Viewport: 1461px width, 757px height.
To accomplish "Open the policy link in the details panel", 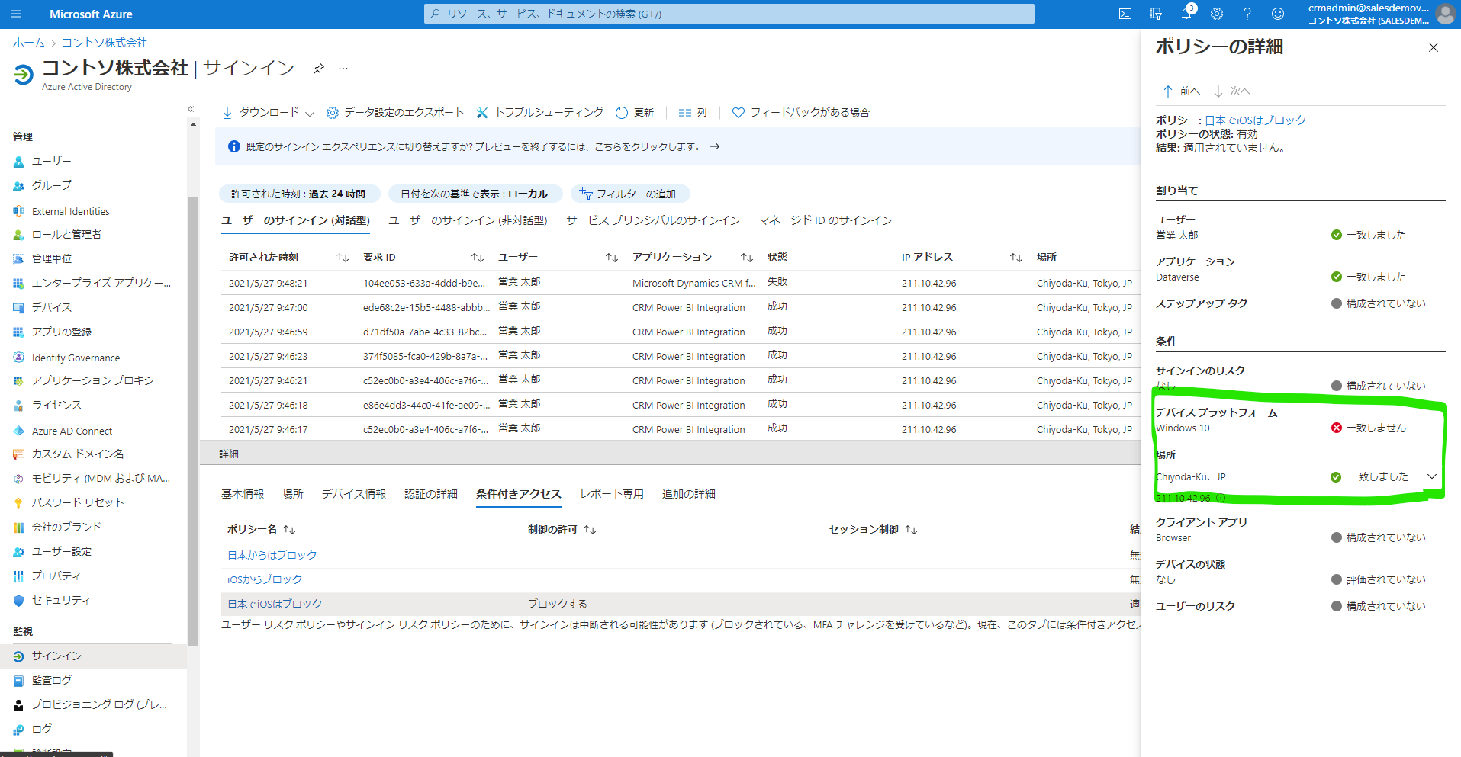I will (1256, 120).
